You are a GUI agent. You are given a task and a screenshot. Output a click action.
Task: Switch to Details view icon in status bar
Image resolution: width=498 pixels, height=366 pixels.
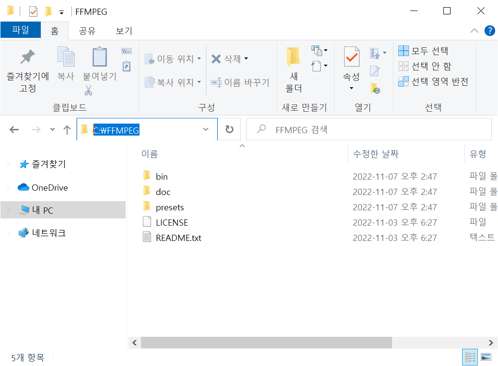(x=470, y=357)
